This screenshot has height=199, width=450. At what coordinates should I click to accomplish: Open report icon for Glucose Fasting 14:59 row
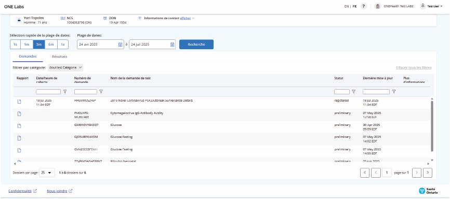pyautogui.click(x=19, y=150)
